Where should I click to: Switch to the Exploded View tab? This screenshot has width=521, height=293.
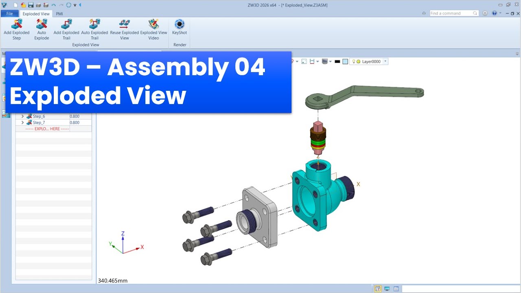tap(36, 13)
